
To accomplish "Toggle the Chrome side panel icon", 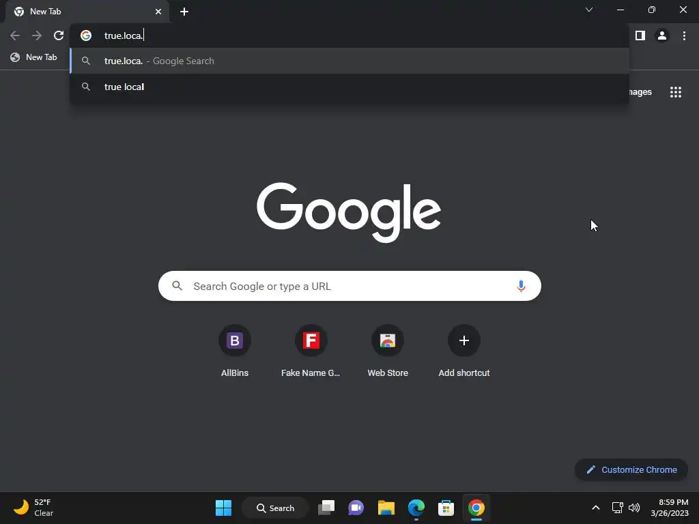I will coord(640,35).
